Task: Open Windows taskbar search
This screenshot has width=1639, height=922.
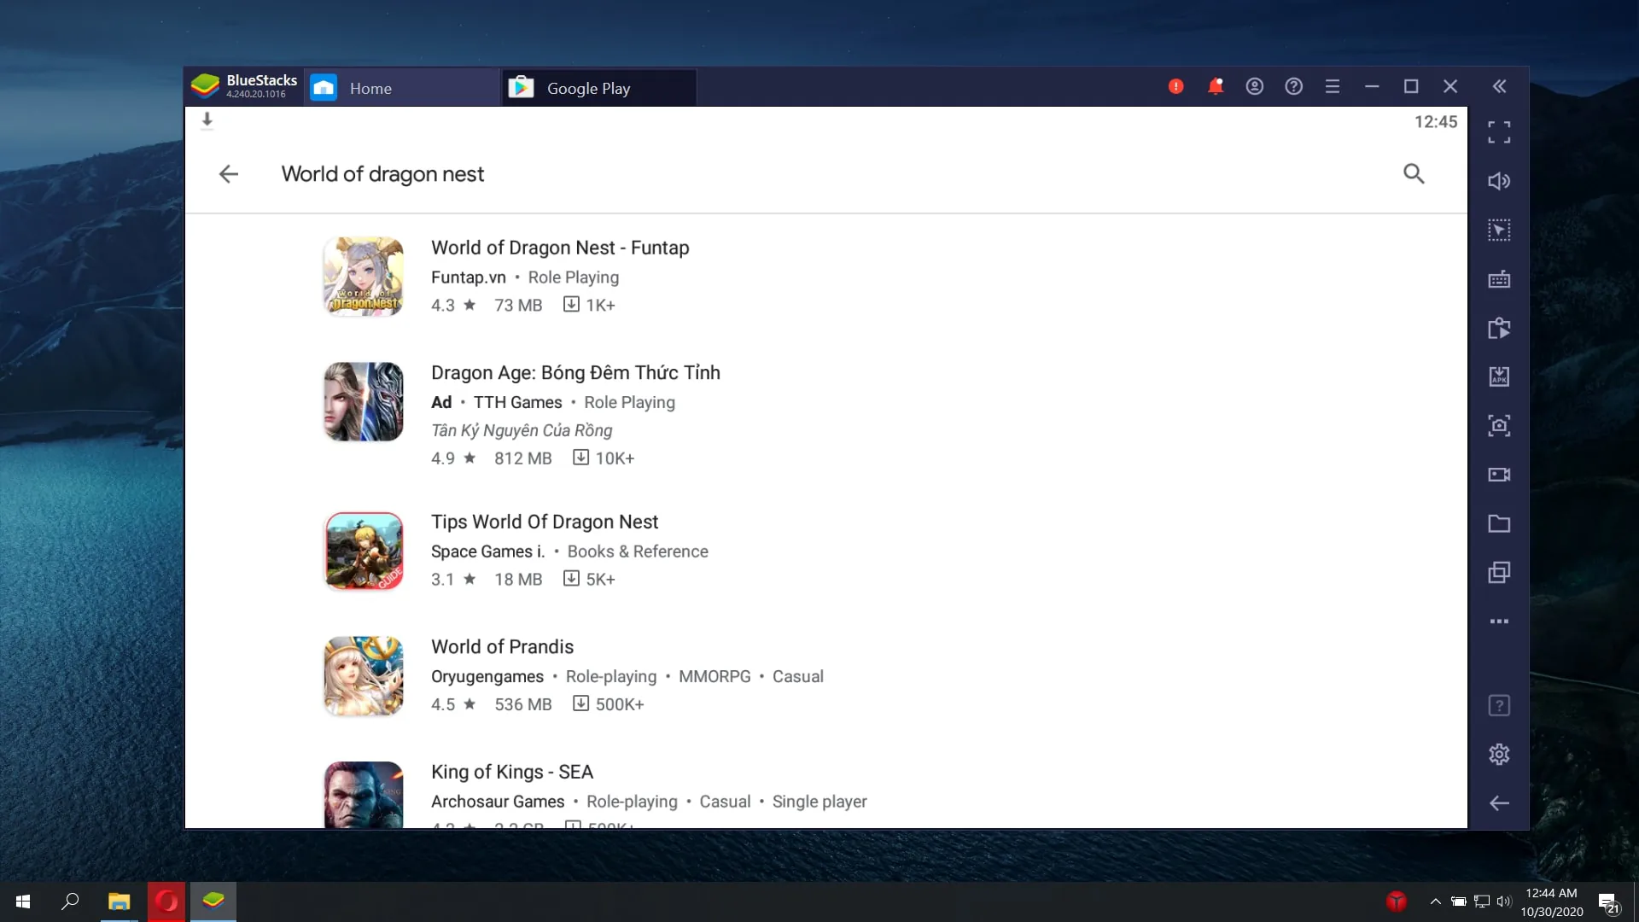Action: (x=71, y=902)
